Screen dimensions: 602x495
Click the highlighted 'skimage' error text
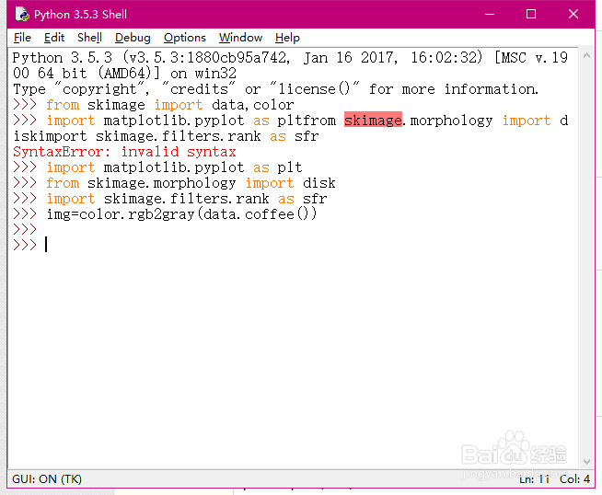[373, 121]
